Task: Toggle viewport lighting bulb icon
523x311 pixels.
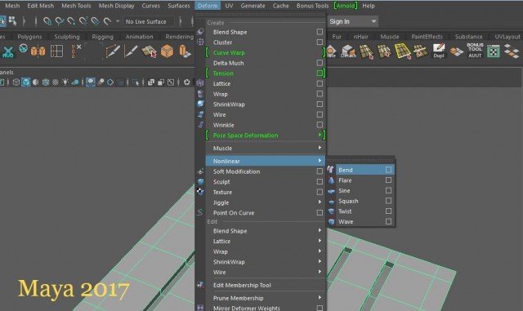Action: (65, 82)
